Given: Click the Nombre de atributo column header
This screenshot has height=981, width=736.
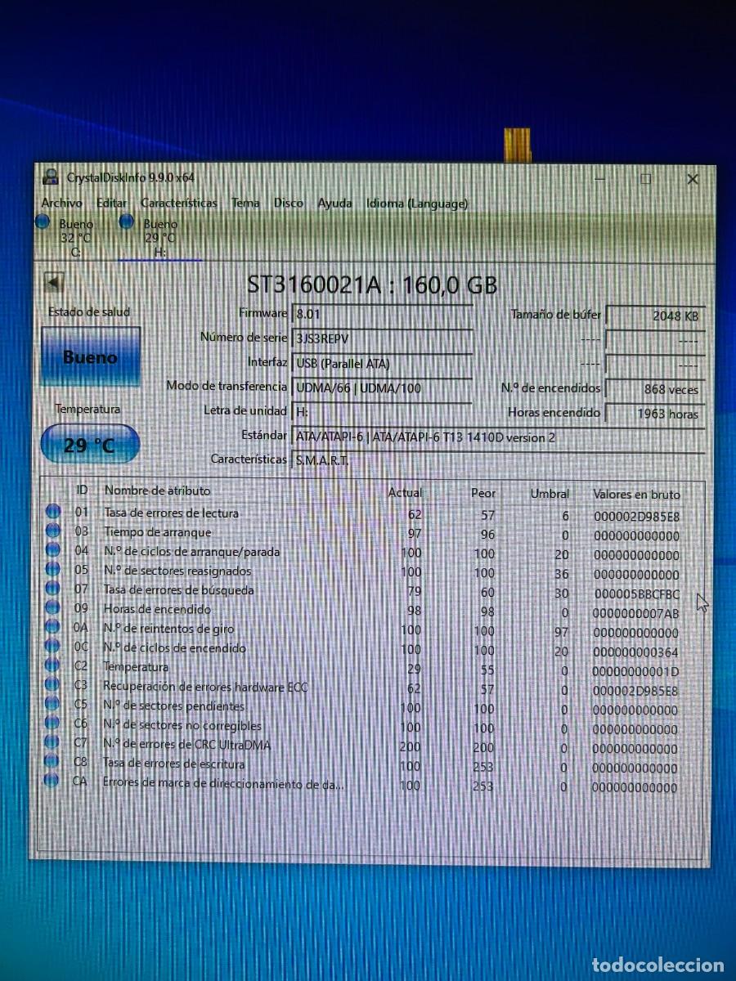Looking at the screenshot, I should point(157,490).
